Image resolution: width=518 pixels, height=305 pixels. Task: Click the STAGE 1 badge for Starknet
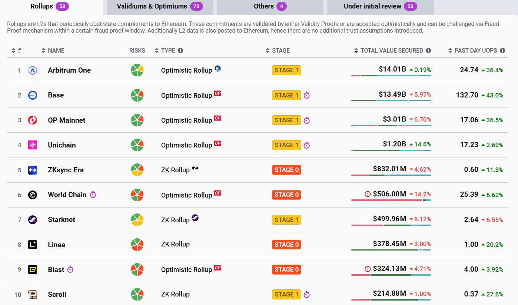point(286,220)
